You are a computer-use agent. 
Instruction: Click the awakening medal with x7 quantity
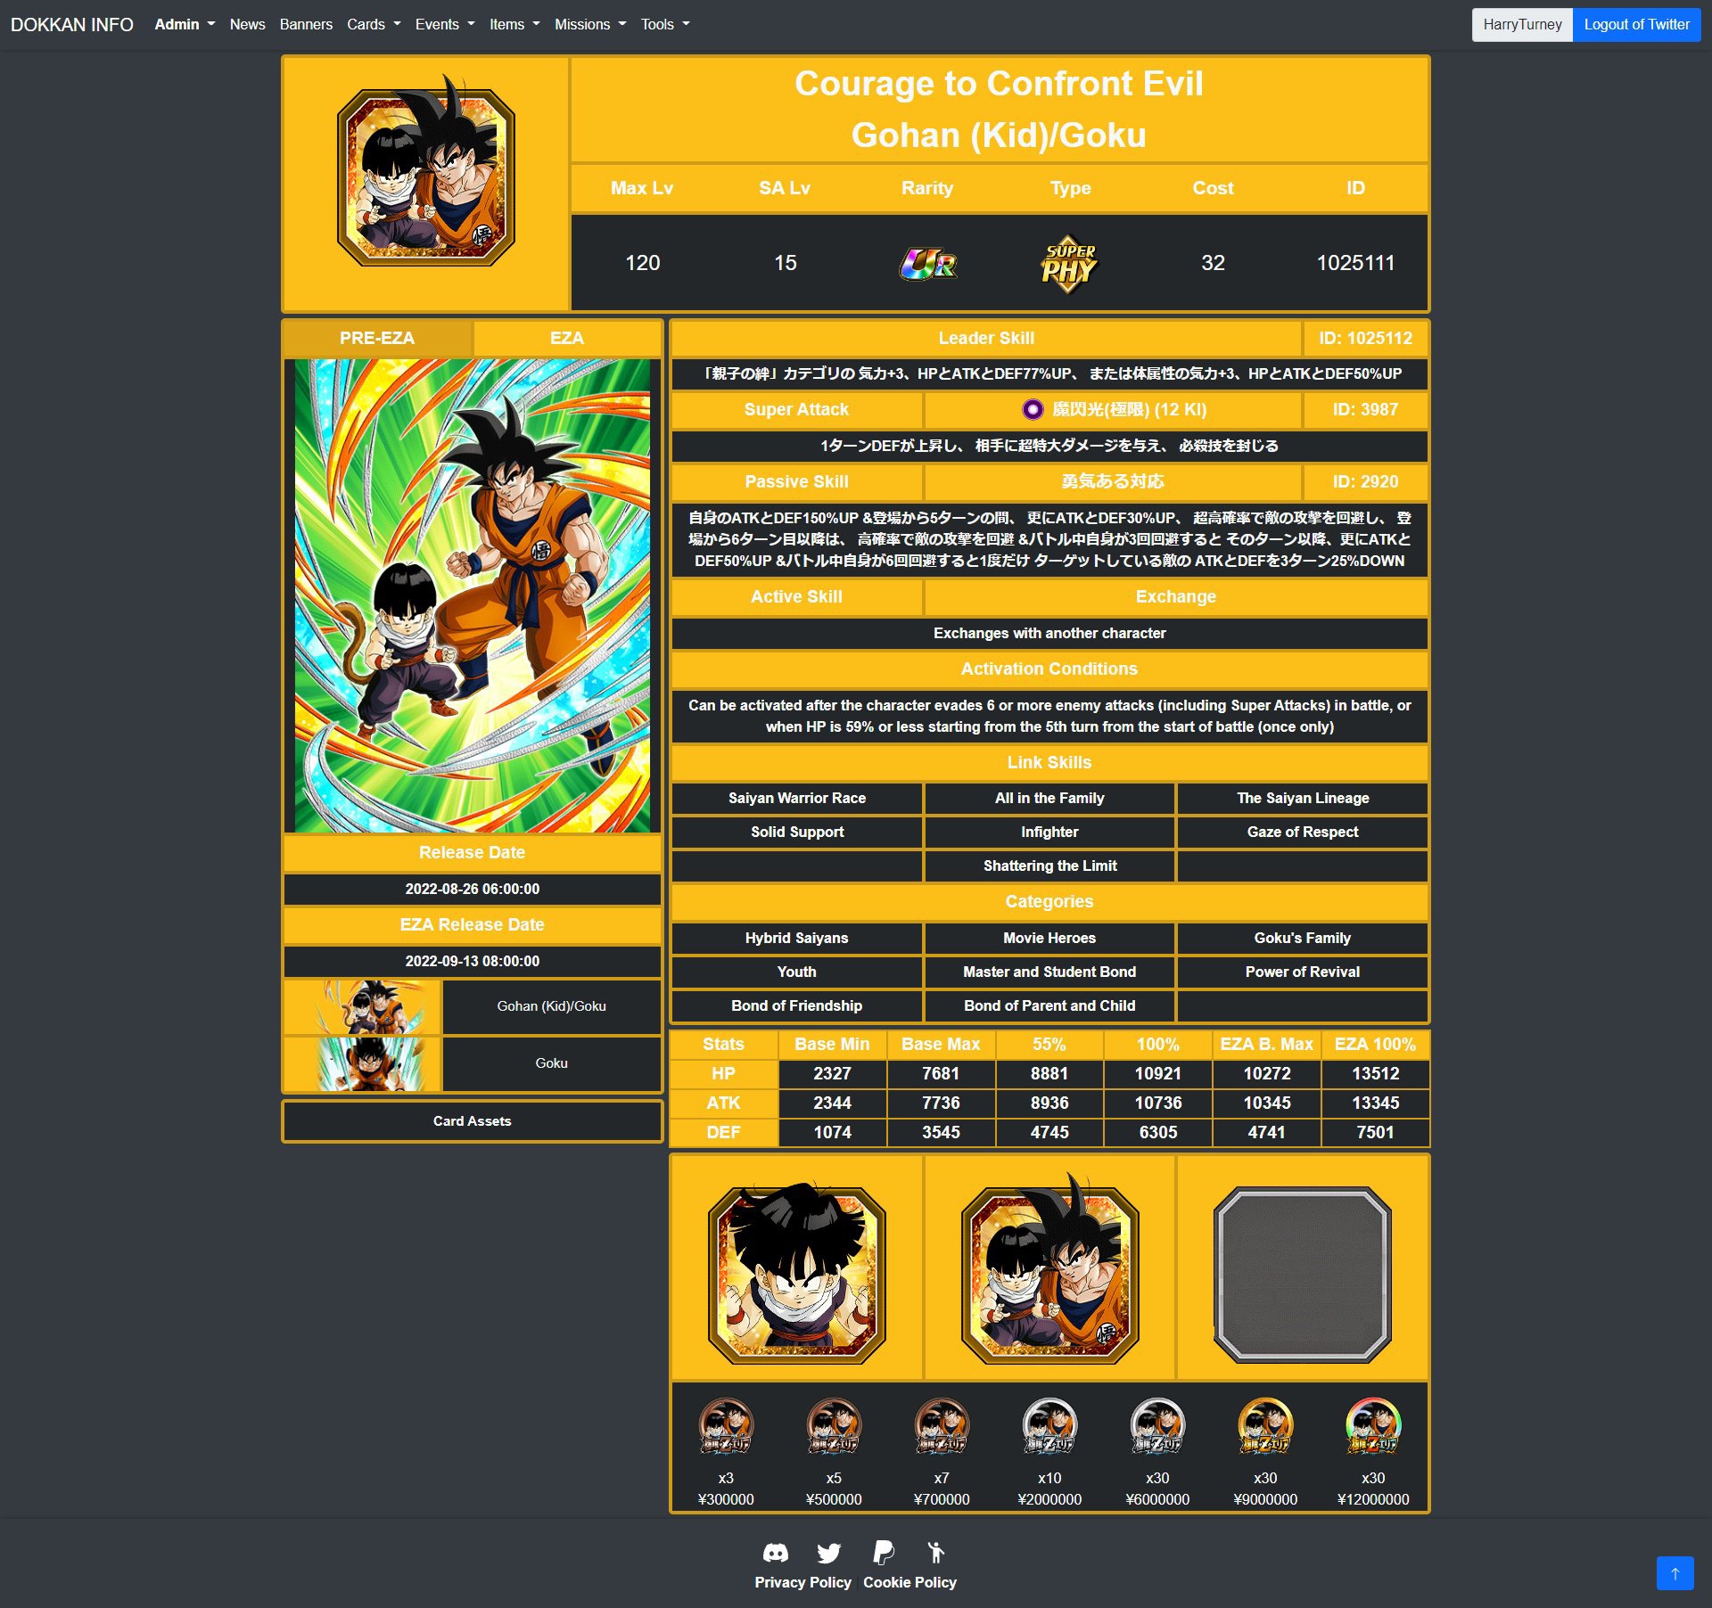pos(942,1425)
